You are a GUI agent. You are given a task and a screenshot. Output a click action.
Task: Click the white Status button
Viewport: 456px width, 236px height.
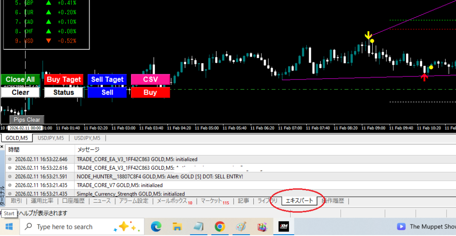pos(64,92)
